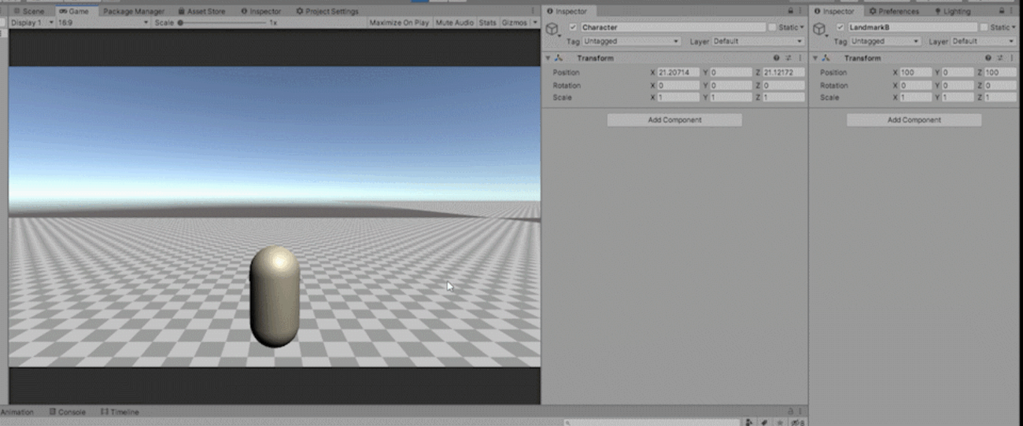Lock the Character Inspector panel
Image resolution: width=1023 pixels, height=426 pixels.
790,12
